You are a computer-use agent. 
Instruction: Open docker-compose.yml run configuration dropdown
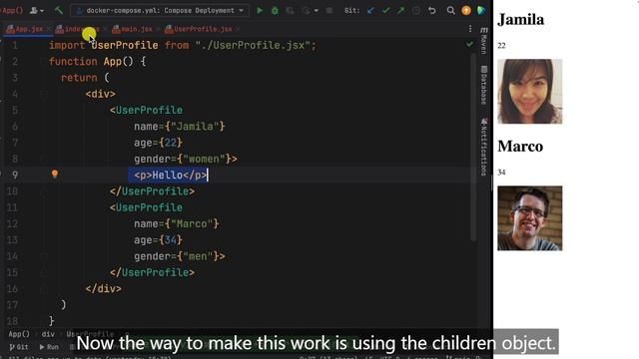pyautogui.click(x=160, y=10)
